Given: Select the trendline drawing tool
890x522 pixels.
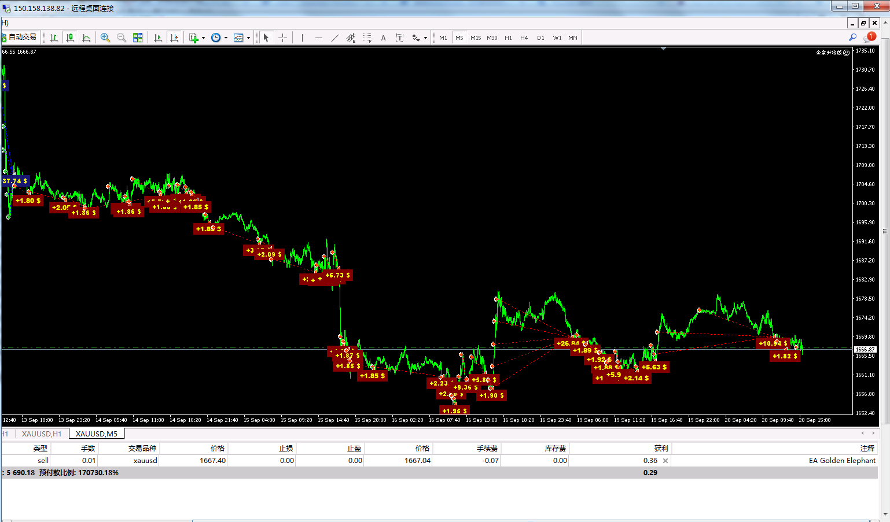Looking at the screenshot, I should pyautogui.click(x=334, y=38).
